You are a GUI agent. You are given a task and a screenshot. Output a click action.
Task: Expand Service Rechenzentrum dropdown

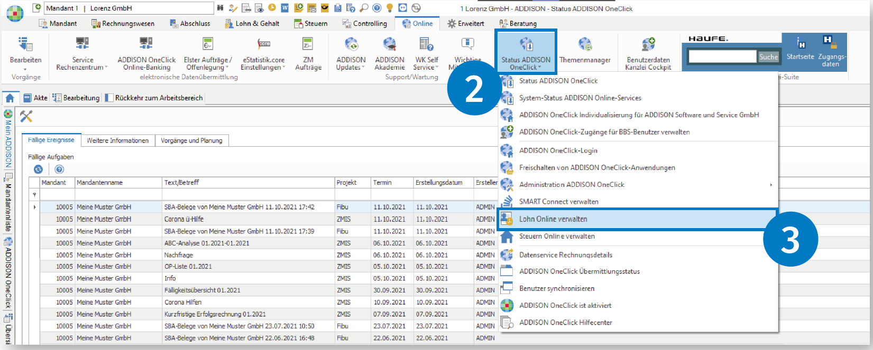(x=82, y=53)
